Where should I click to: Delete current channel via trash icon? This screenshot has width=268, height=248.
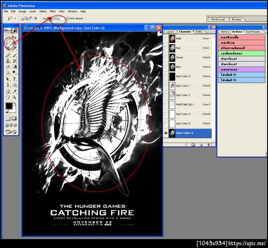click(x=208, y=145)
